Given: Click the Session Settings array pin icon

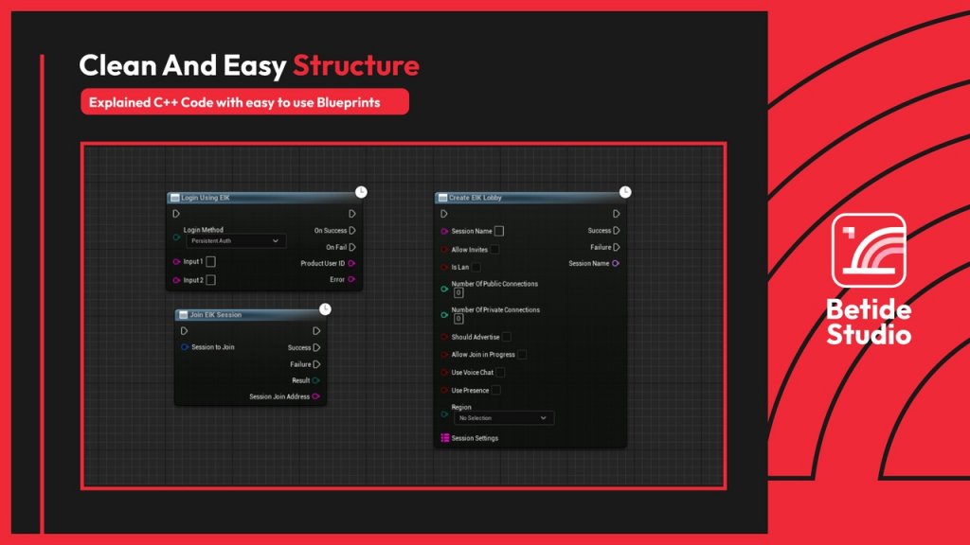Looking at the screenshot, I should click(445, 438).
